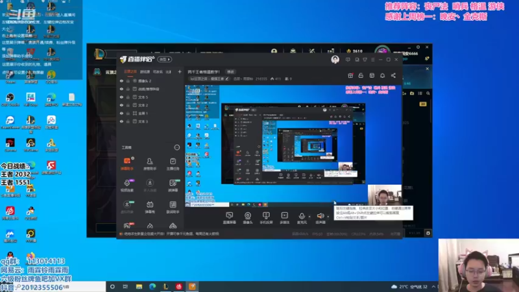Toggle lock on the 文本 5 source

(128, 97)
